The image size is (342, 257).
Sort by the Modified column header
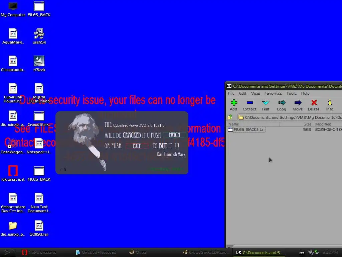tap(328, 124)
